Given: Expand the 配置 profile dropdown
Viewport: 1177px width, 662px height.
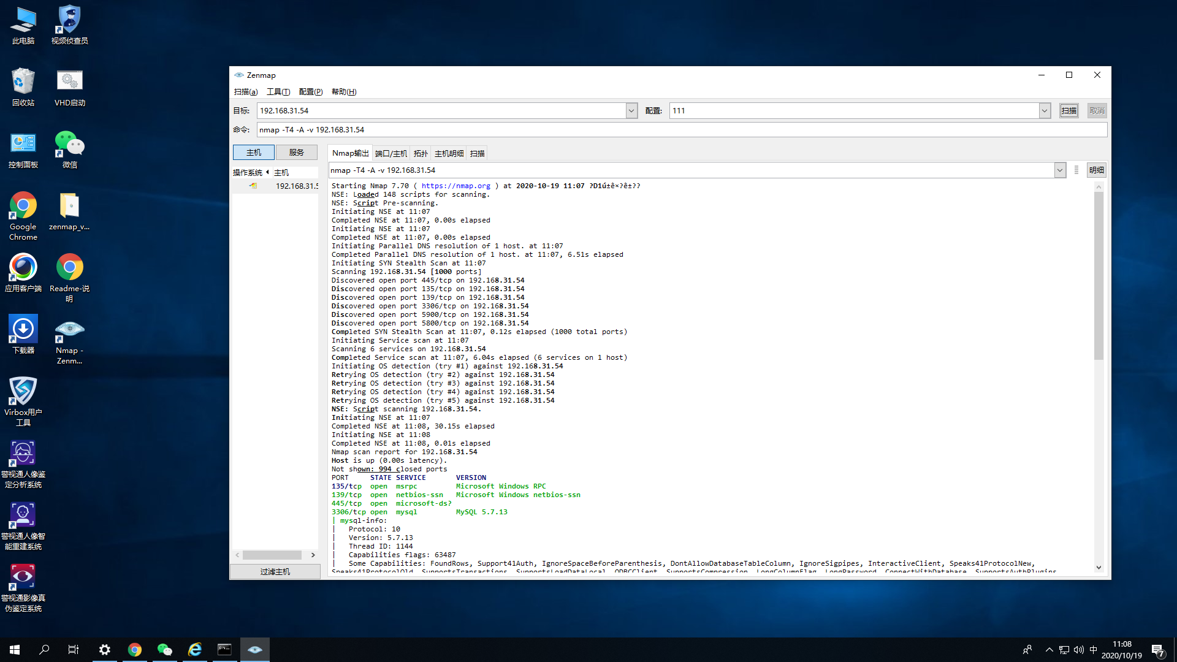Looking at the screenshot, I should (1044, 111).
